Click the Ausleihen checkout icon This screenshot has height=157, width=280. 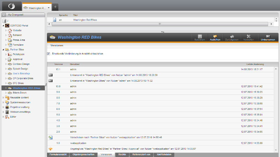[215, 36]
